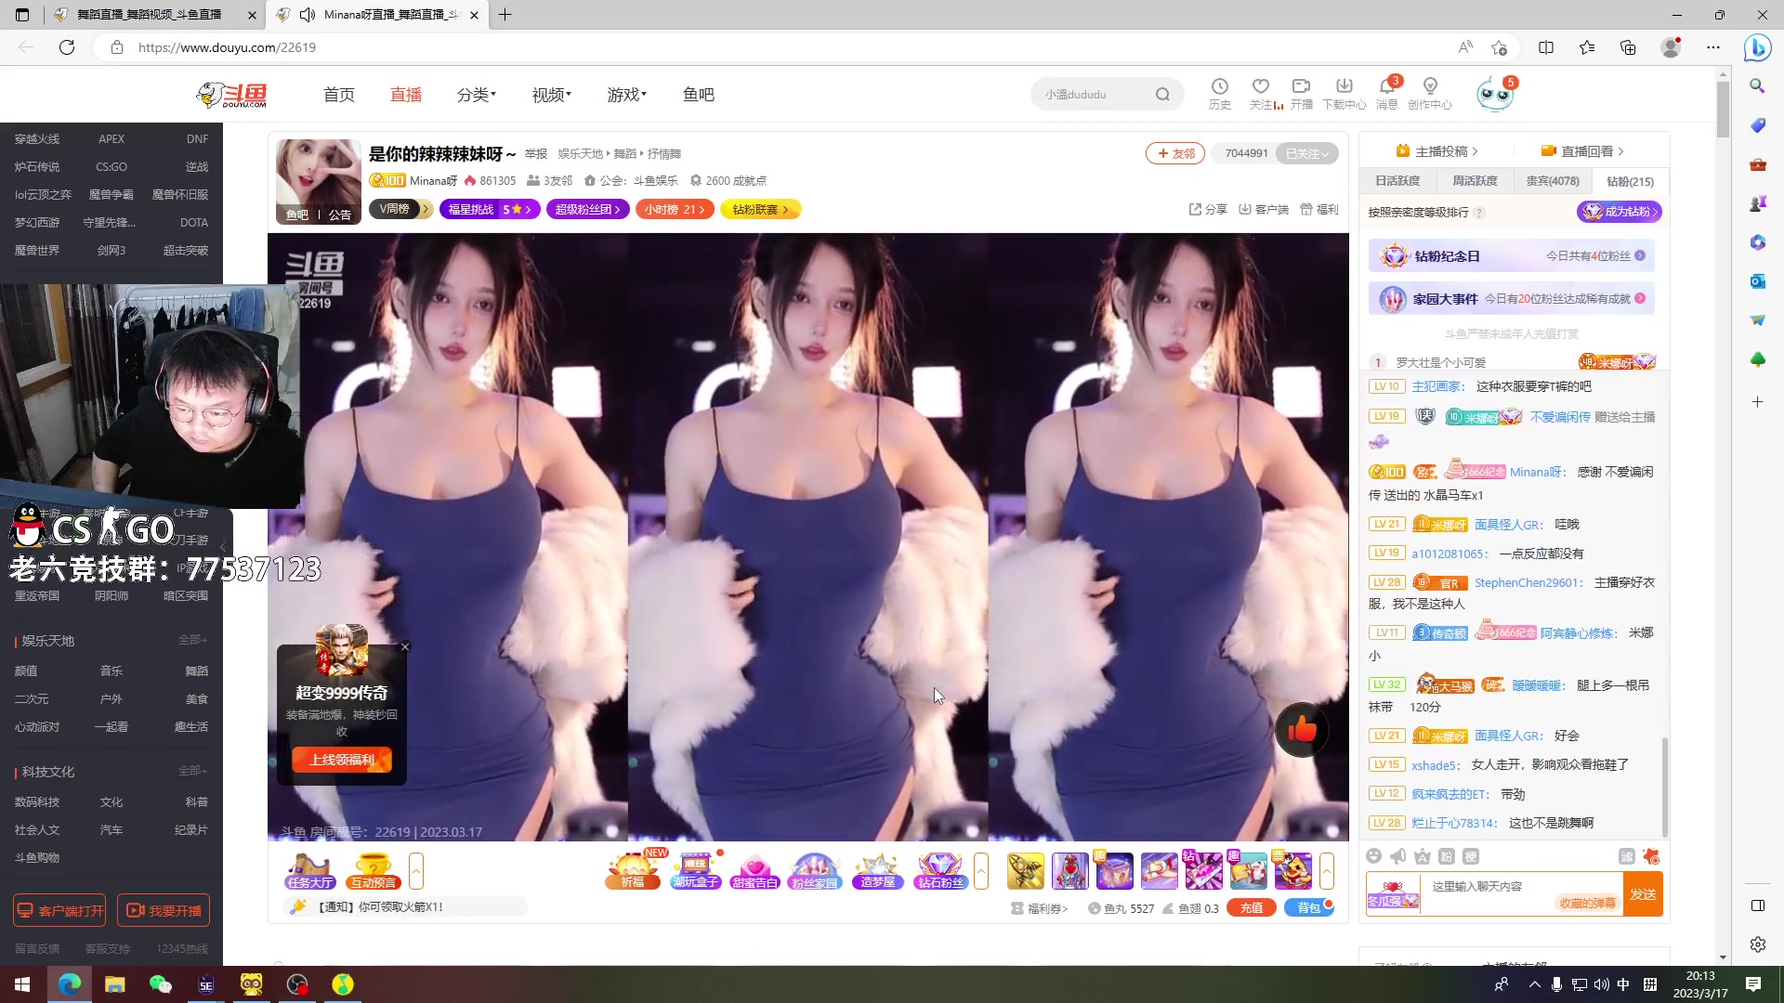Screen dimensions: 1784x1003
Task: Open the 祈福 gift icon below the player
Action: (633, 871)
